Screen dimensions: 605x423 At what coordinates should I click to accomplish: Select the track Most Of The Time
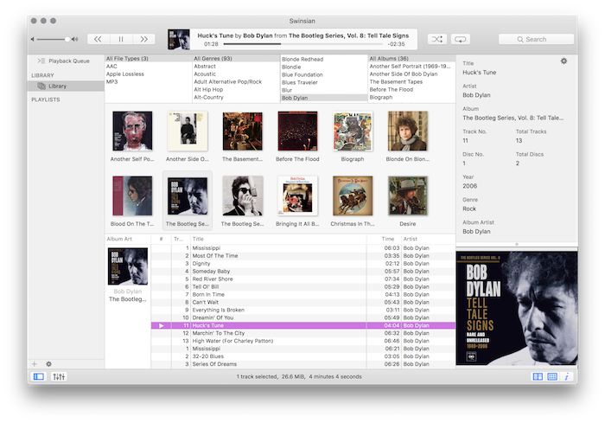(303, 256)
